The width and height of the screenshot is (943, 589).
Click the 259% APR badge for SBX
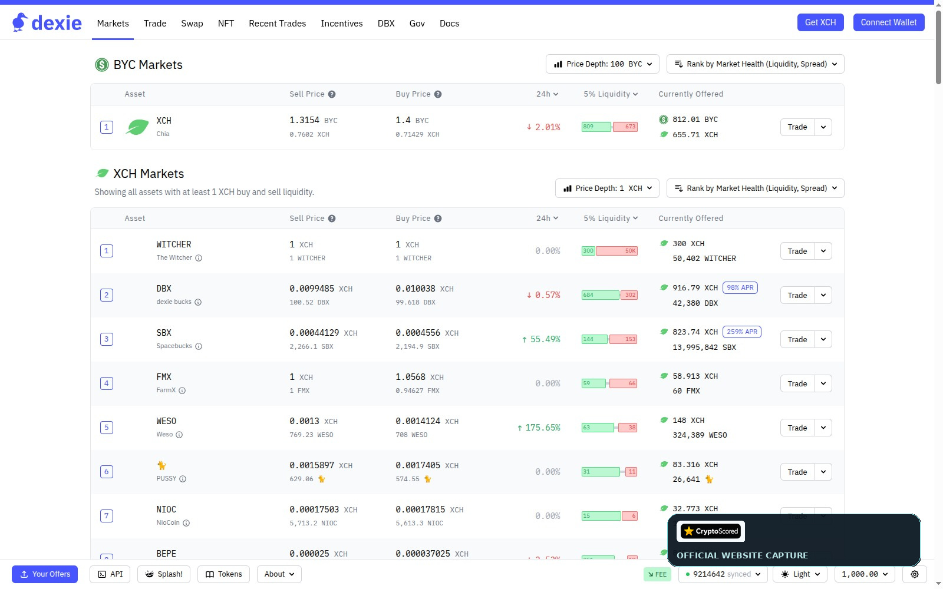[x=742, y=332]
